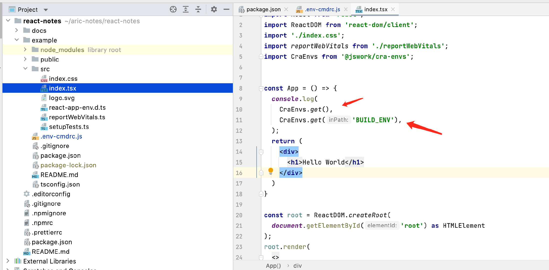Click the package-lock.json file icon

(x=36, y=165)
